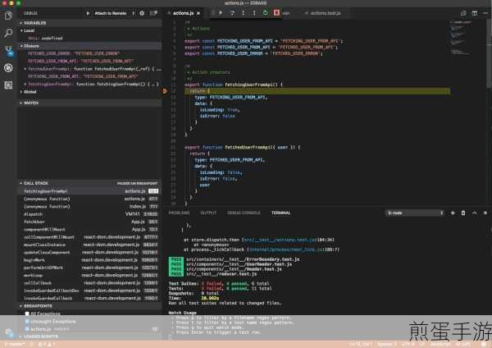
Task: Toggle All Exceptions breakpoint checkbox
Action: click(27, 314)
